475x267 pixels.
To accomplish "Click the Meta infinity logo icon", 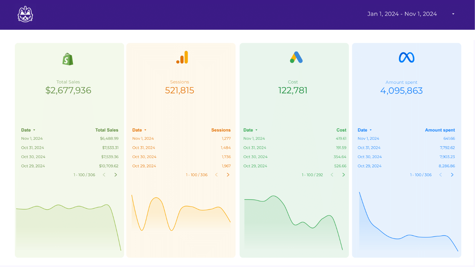I will [406, 58].
